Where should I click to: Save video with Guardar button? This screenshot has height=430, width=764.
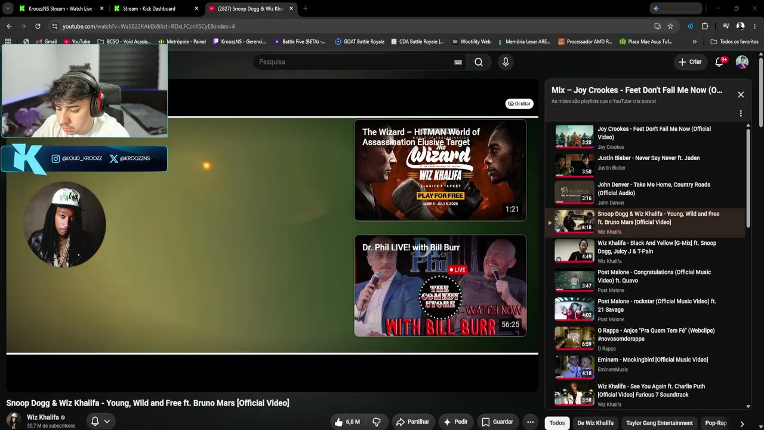tap(497, 422)
